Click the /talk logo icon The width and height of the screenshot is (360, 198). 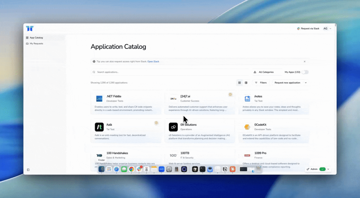pos(99,127)
